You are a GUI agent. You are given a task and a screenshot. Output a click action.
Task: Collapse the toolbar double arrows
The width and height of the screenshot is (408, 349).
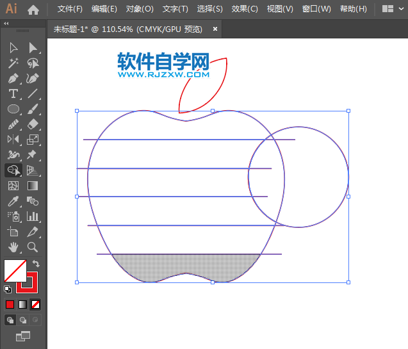coord(6,24)
